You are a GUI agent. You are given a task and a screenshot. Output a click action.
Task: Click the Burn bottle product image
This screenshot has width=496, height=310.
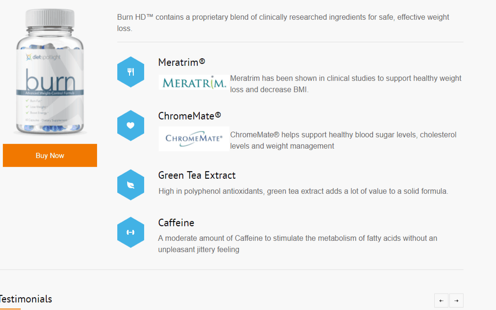(x=50, y=72)
